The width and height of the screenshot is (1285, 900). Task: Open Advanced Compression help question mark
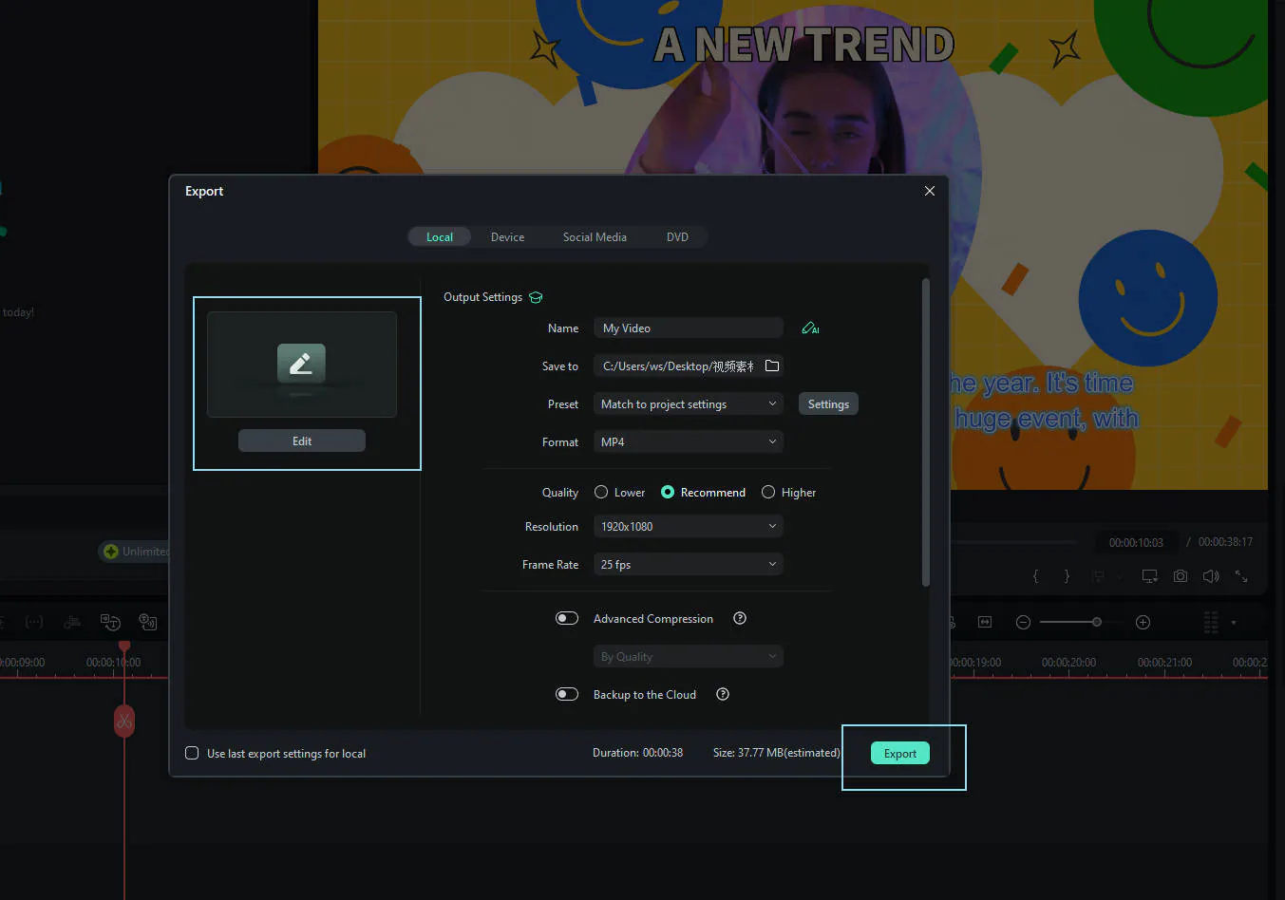tap(740, 618)
